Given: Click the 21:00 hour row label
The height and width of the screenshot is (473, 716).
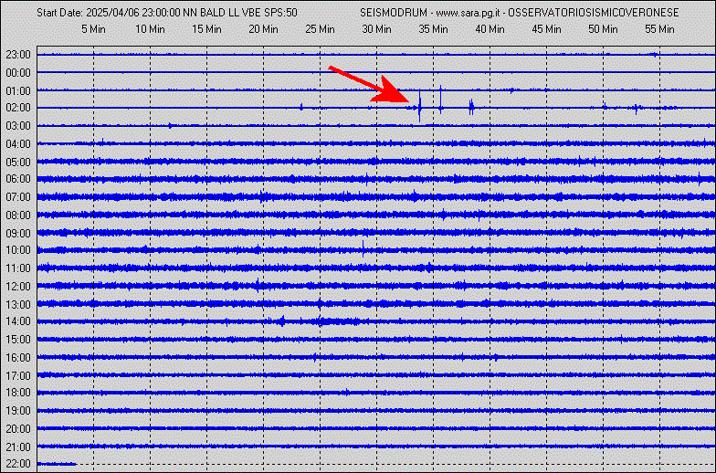Looking at the screenshot, I should point(18,447).
